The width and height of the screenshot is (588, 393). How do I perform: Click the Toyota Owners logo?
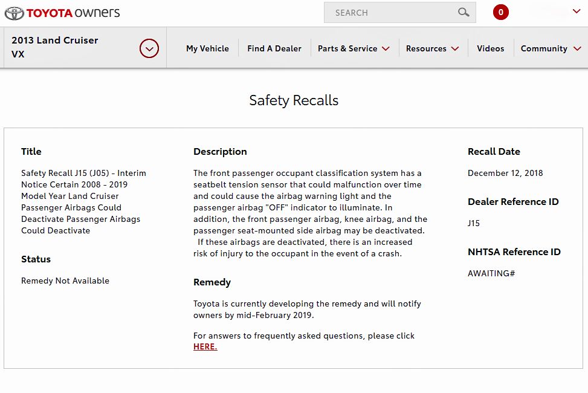pos(62,13)
